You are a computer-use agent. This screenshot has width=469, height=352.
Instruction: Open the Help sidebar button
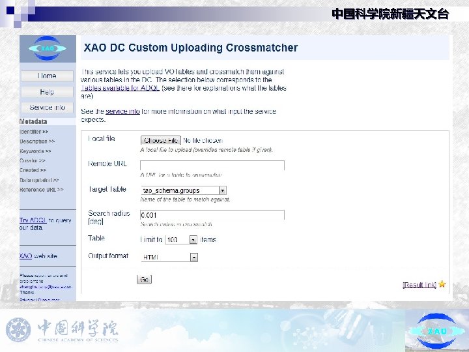coord(48,92)
